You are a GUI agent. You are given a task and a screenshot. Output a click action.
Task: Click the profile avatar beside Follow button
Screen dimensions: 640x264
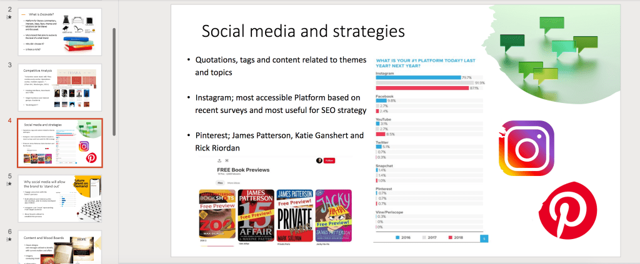click(x=319, y=160)
